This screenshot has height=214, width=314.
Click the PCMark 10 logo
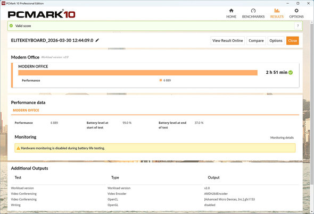click(42, 14)
